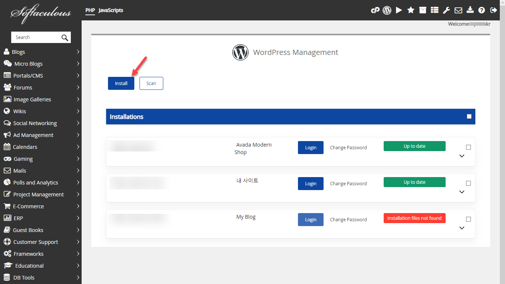Open the backups archive box icon
The height and width of the screenshot is (284, 505).
click(x=423, y=10)
